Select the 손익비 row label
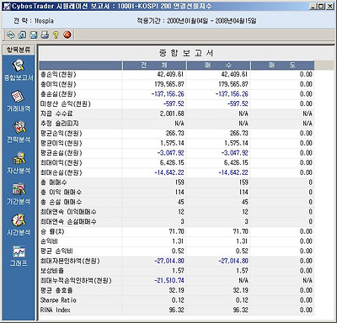 tap(49, 241)
